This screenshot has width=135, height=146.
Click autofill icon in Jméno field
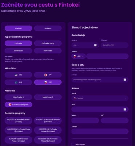pos(95,45)
